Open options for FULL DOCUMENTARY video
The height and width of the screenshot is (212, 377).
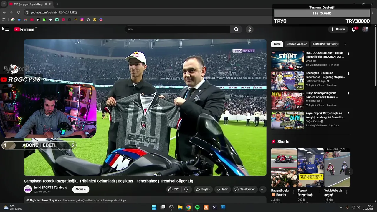click(348, 54)
